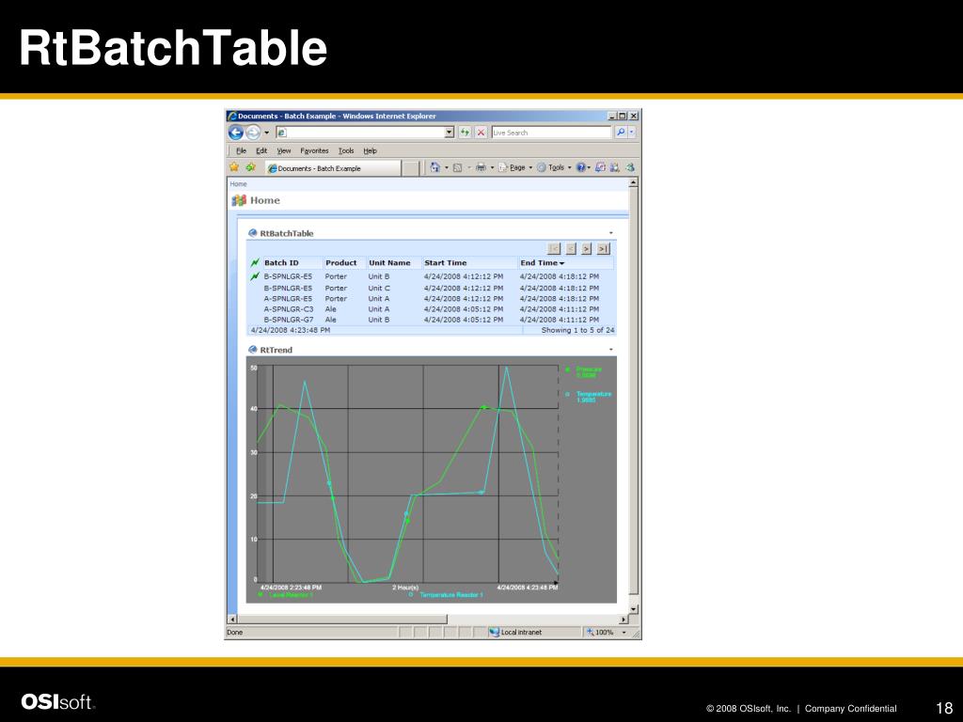
Task: Click the Home site logo icon
Action: click(x=239, y=200)
